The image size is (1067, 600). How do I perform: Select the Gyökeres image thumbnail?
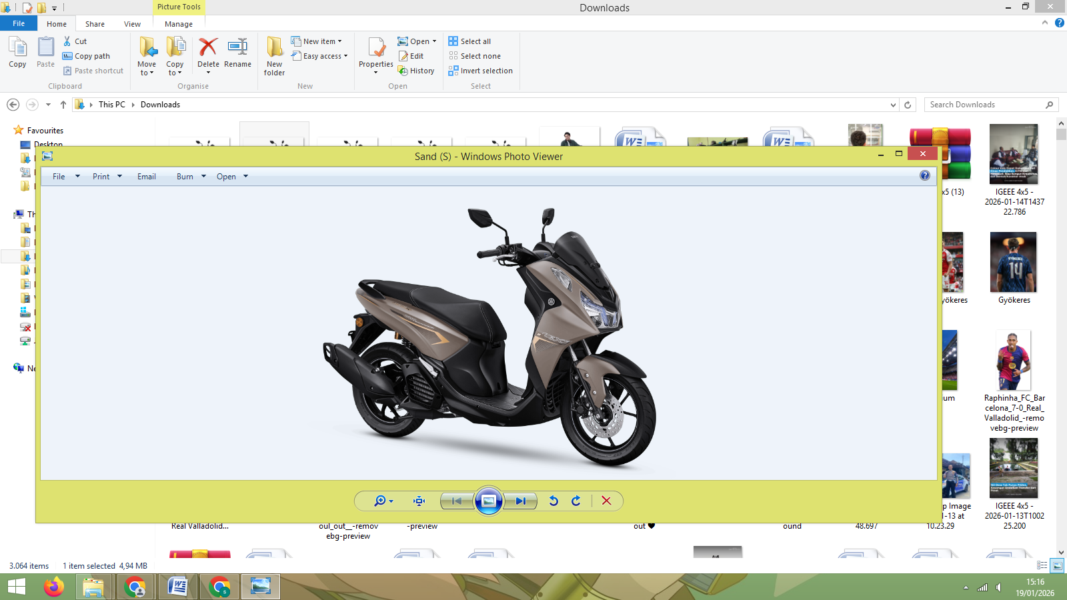click(1014, 263)
